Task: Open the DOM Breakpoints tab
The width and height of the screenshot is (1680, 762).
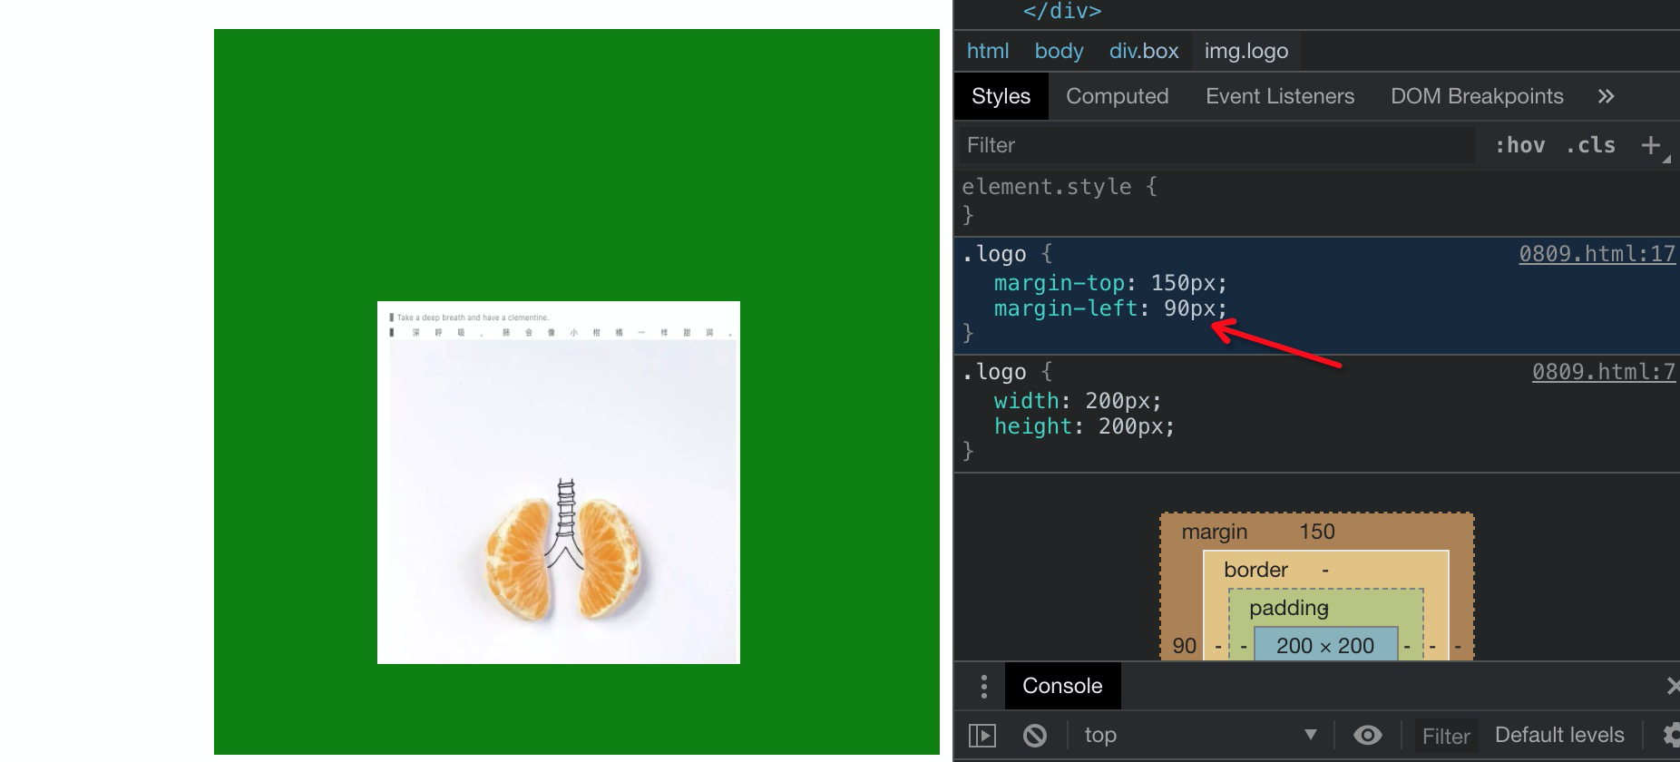Action: 1477,96
